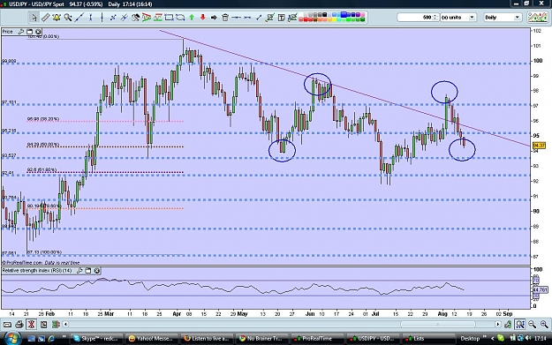Image resolution: width=552 pixels, height=345 pixels.
Task: Insert a red down arrow
Action: point(203,18)
